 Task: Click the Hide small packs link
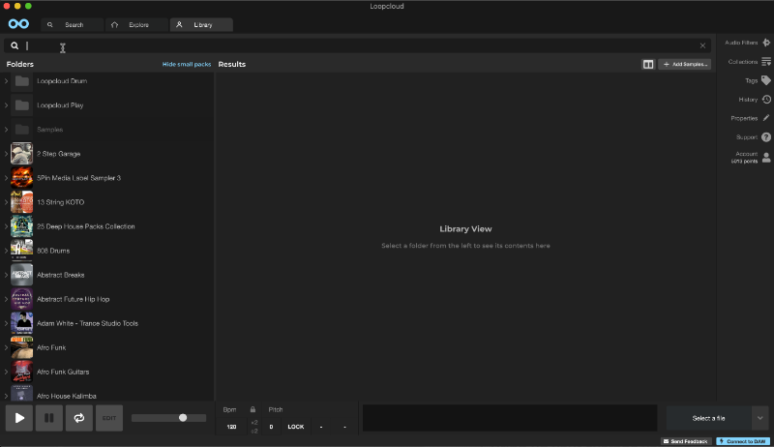(186, 64)
